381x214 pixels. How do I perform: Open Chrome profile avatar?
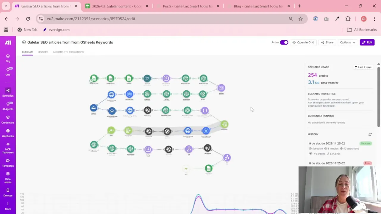tap(363, 19)
